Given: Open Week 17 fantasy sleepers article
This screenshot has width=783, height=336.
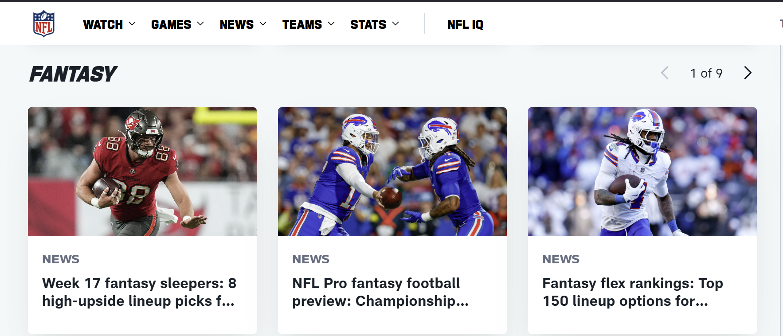Looking at the screenshot, I should 139,292.
